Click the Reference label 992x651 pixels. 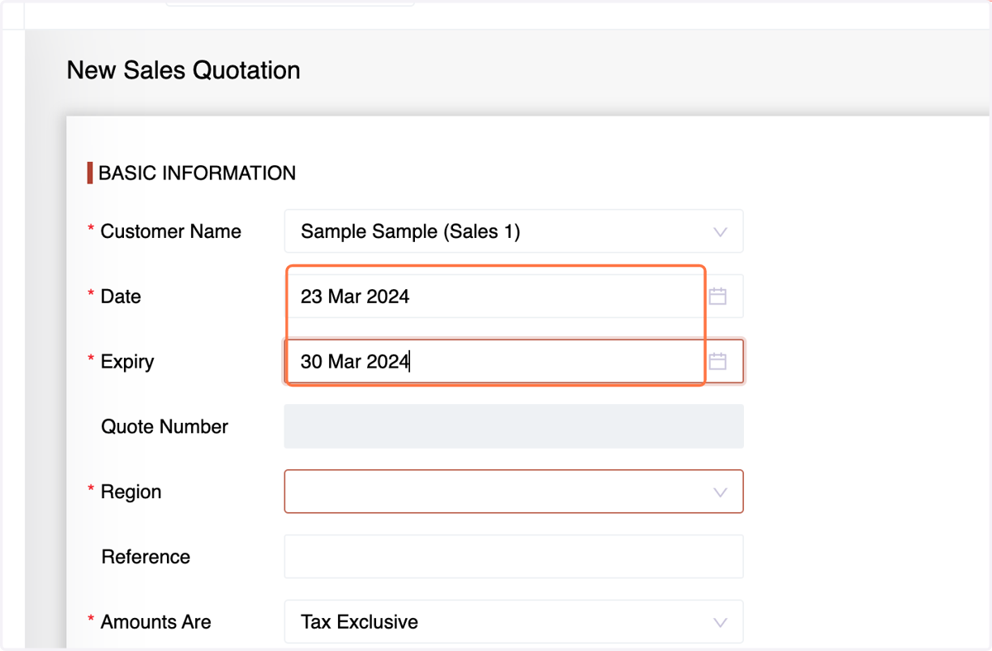coord(145,557)
